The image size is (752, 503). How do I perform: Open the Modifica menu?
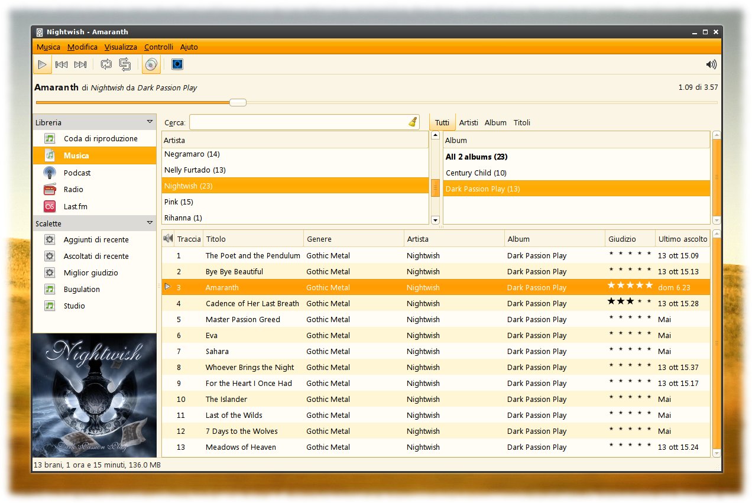(x=82, y=47)
